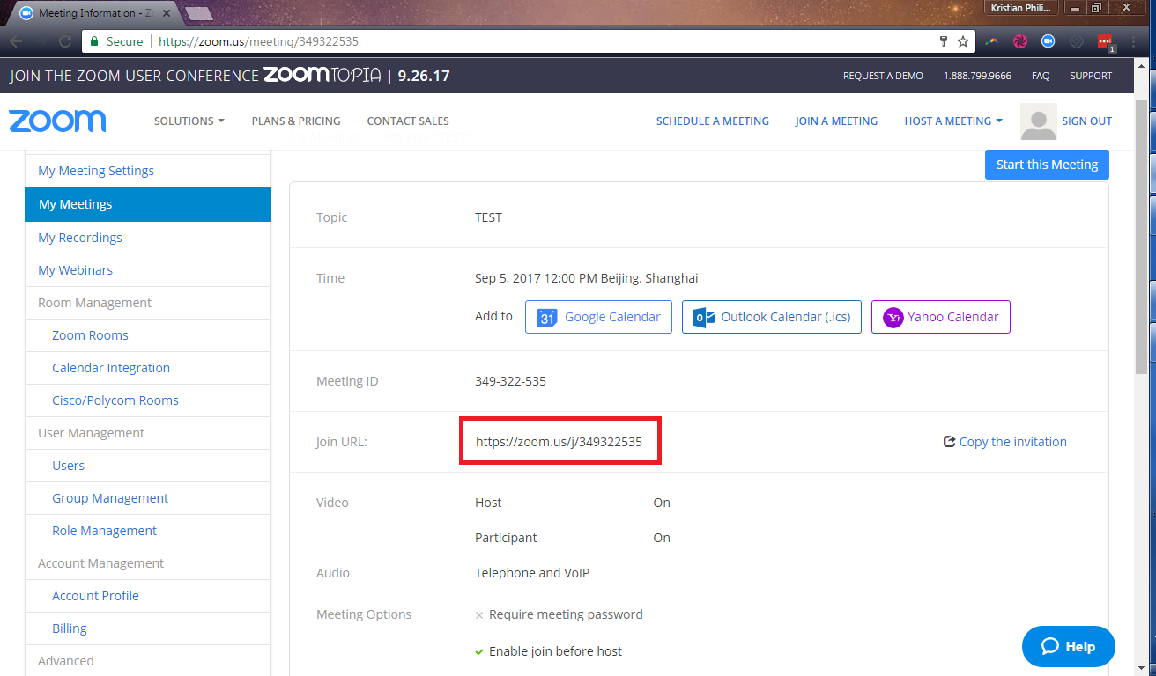Click the ZOOMTOPIA conference logo

pyautogui.click(x=322, y=76)
